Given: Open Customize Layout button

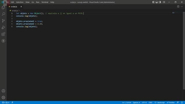Looking at the screenshot, I should [x=164, y=2].
